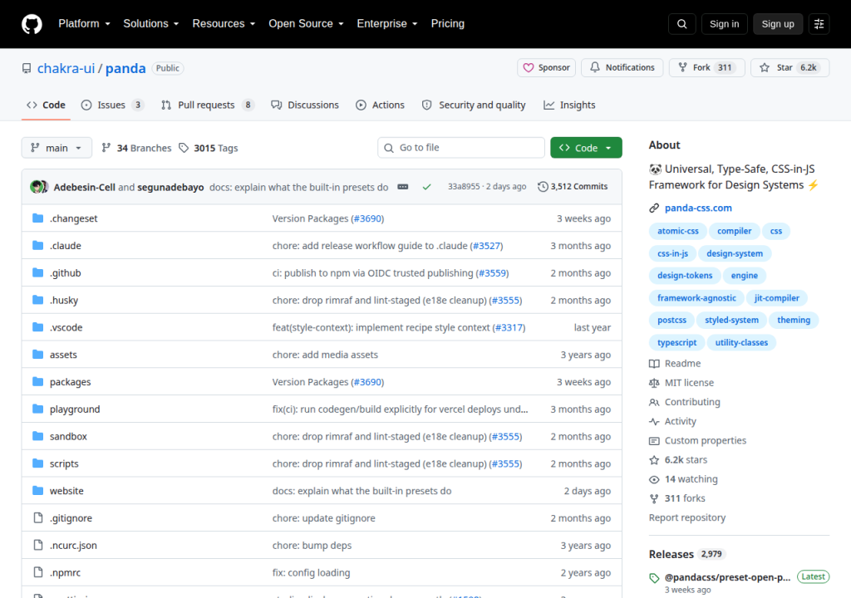Open pull request #3317 link
This screenshot has height=598, width=851.
click(509, 328)
